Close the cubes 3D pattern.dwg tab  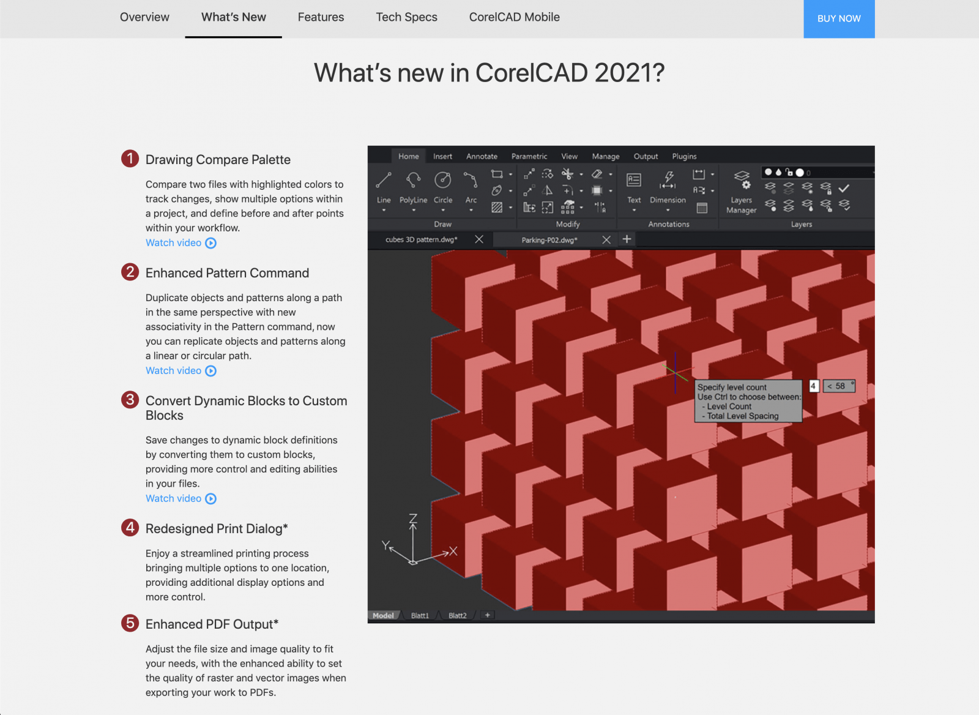(x=479, y=239)
